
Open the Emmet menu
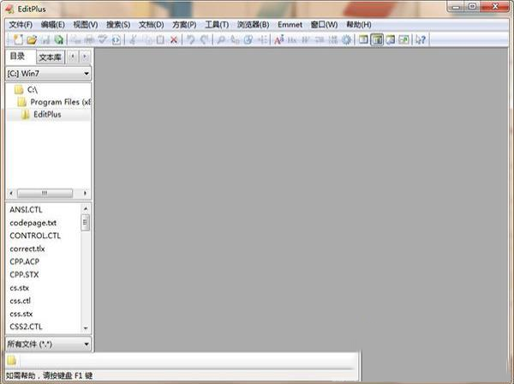(x=290, y=25)
